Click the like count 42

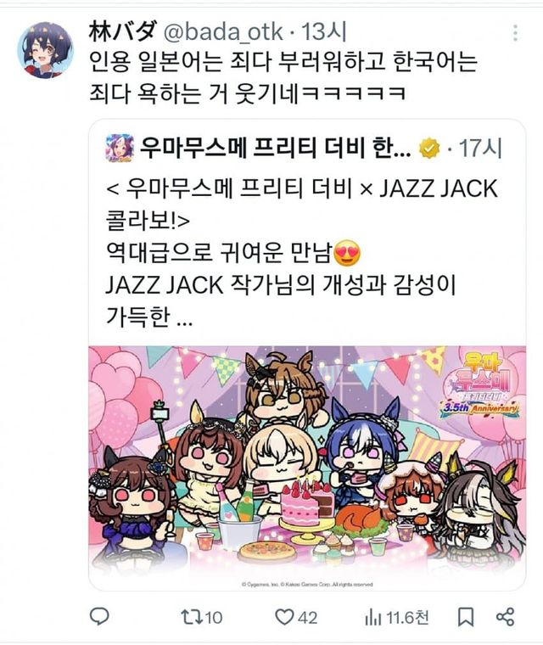pos(308,618)
